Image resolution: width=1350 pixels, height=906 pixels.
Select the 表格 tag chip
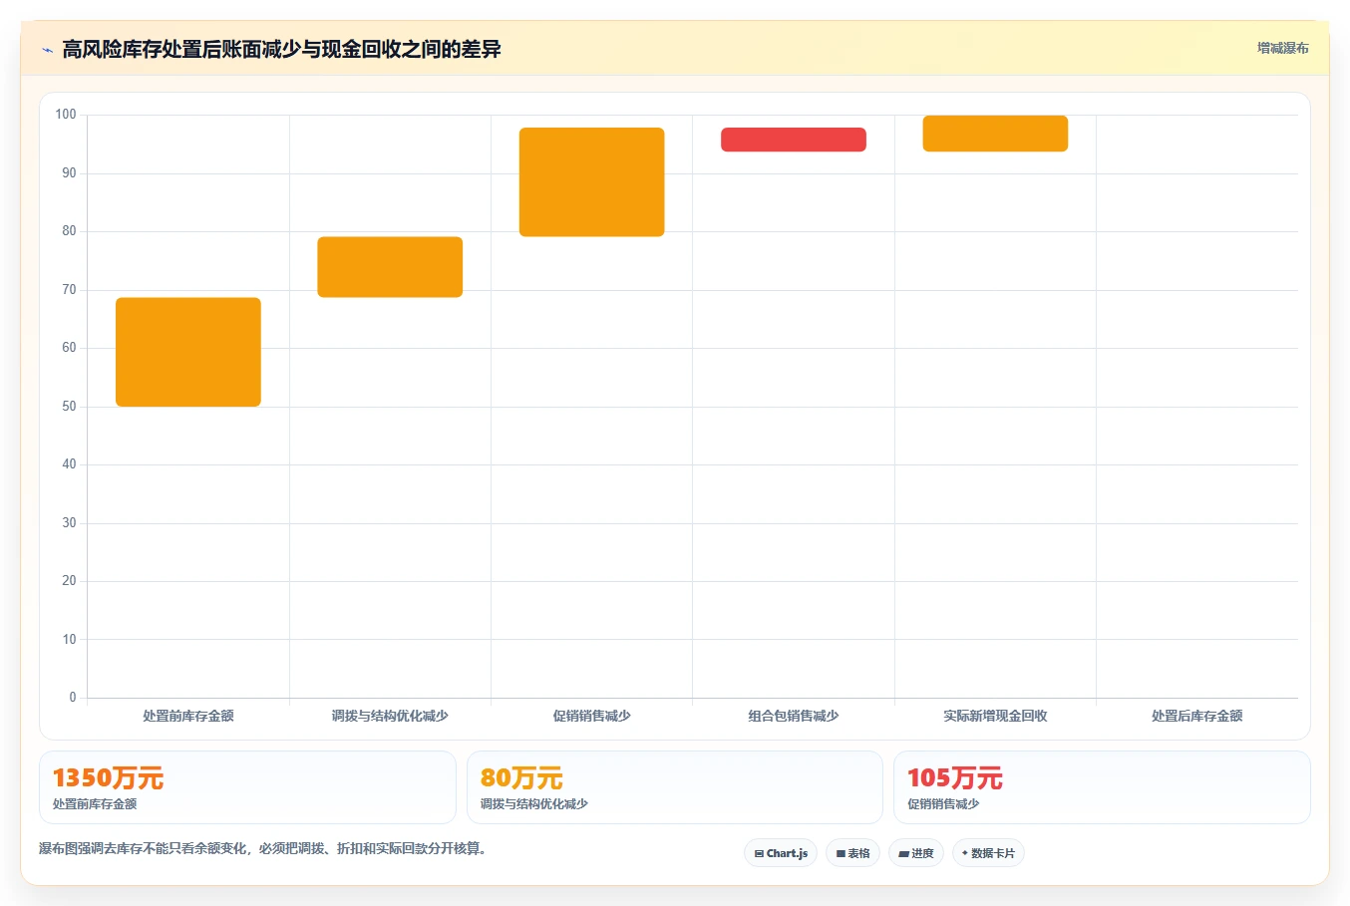click(x=852, y=853)
